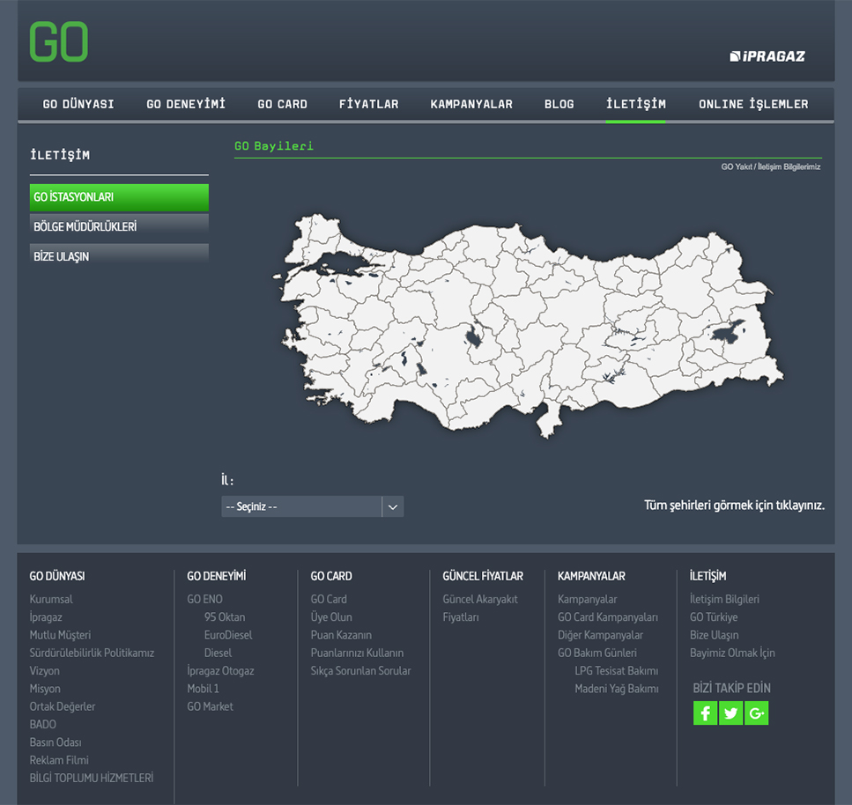Viewport: 852px width, 805px height.
Task: Select BÖLGE MÜDÜRLÜKLERİ in the sidebar
Action: click(x=119, y=226)
